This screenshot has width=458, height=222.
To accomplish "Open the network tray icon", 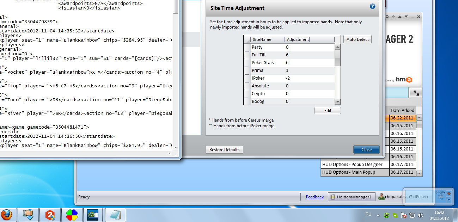I will (x=412, y=215).
